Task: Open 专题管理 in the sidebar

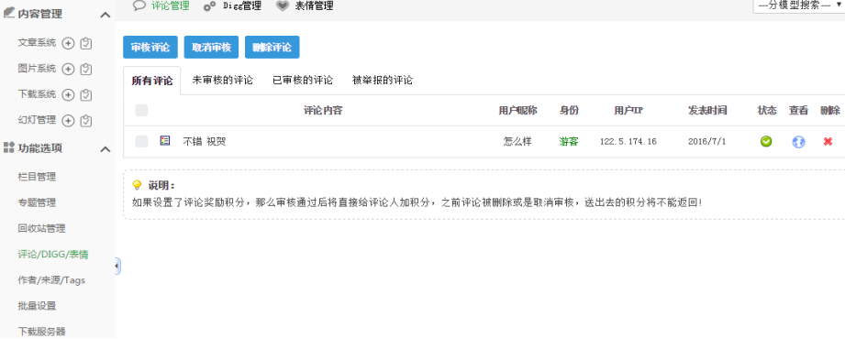Action: [x=37, y=202]
